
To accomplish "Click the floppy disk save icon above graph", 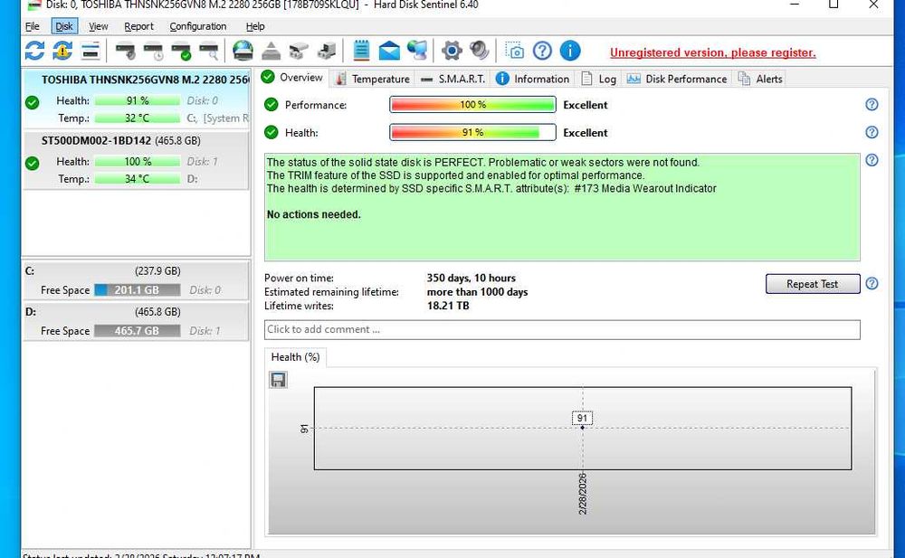I will [x=278, y=380].
